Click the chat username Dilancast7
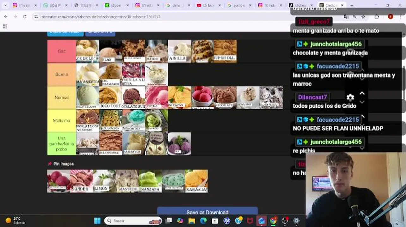The height and width of the screenshot is (227, 406). tap(312, 97)
